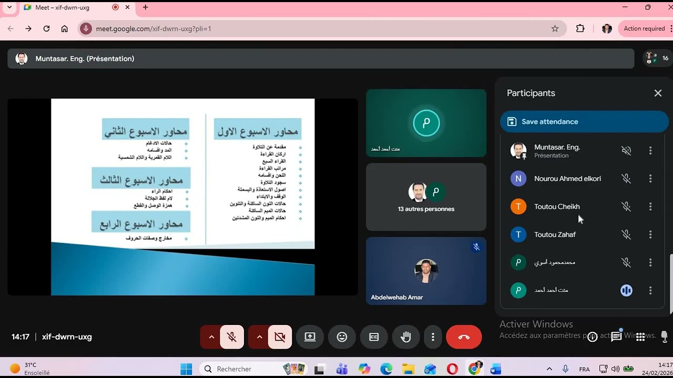The image size is (673, 378).
Task: Click the FRA language indicator
Action: click(x=584, y=369)
